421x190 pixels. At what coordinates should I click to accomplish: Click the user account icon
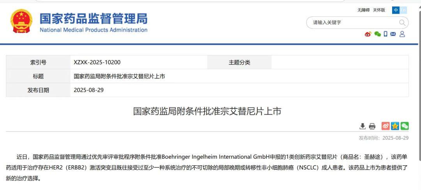tap(402, 34)
